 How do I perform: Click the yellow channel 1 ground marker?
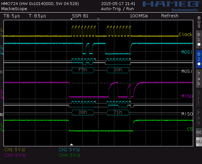[2, 35]
